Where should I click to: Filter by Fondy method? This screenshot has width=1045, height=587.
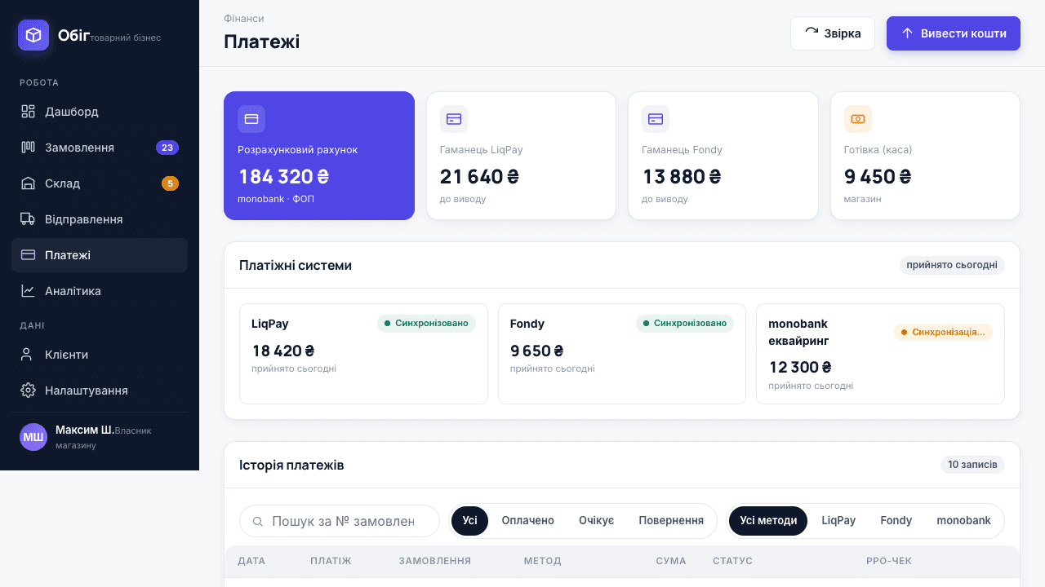coord(896,521)
